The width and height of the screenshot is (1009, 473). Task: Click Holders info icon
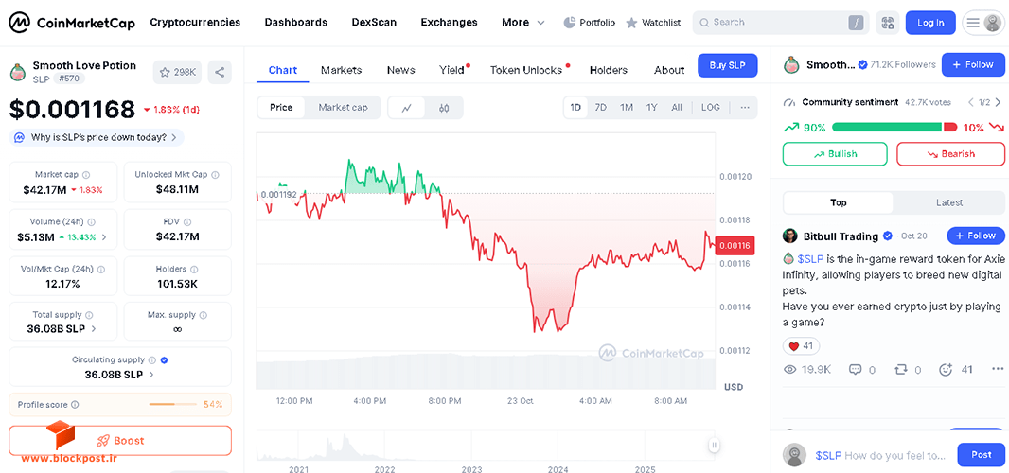point(194,269)
